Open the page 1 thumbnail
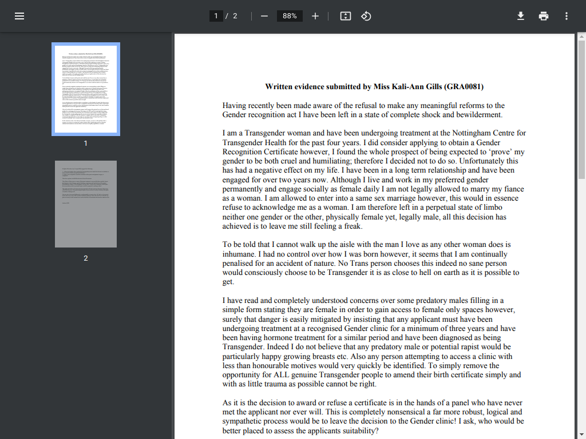This screenshot has width=586, height=439. pyautogui.click(x=86, y=89)
